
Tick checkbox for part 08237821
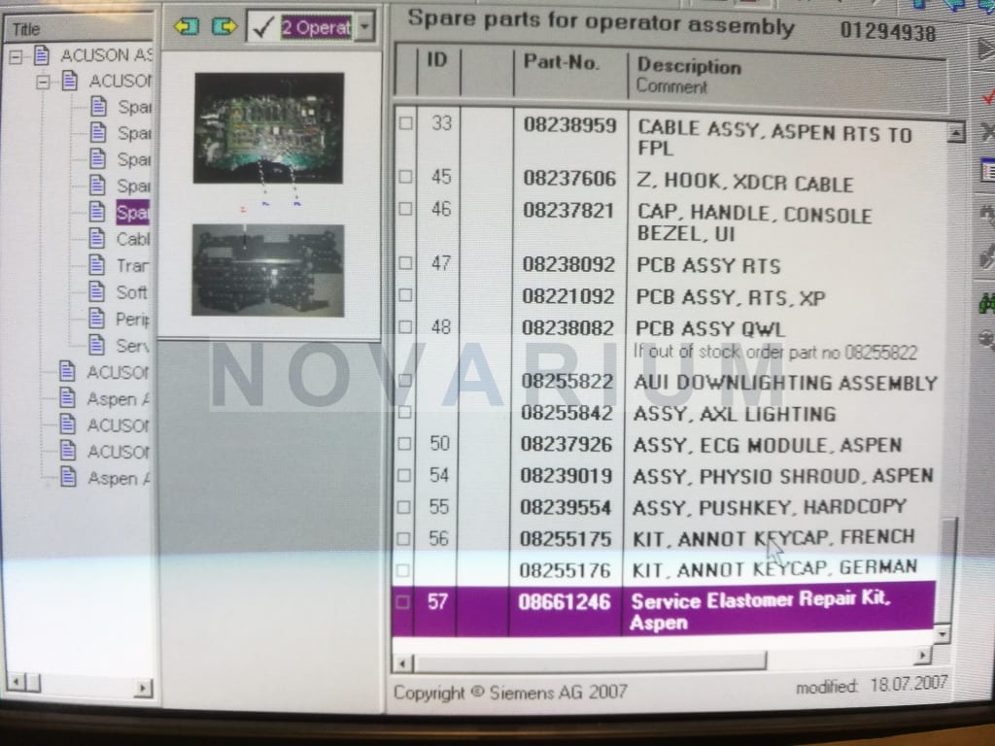[x=405, y=210]
